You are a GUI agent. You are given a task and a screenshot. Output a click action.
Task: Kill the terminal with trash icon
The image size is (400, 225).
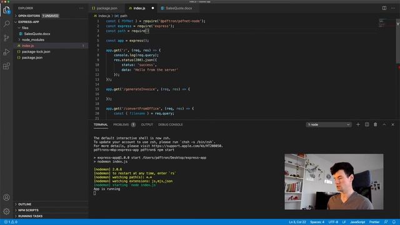coord(375,124)
